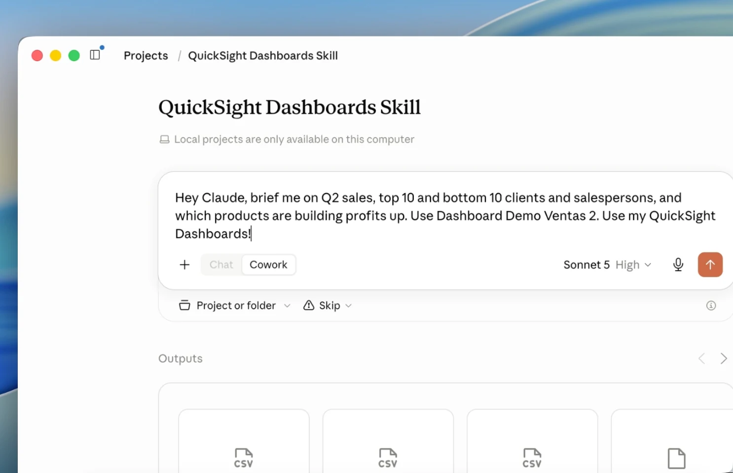
Task: Open the first CSV output file
Action: tap(244, 441)
